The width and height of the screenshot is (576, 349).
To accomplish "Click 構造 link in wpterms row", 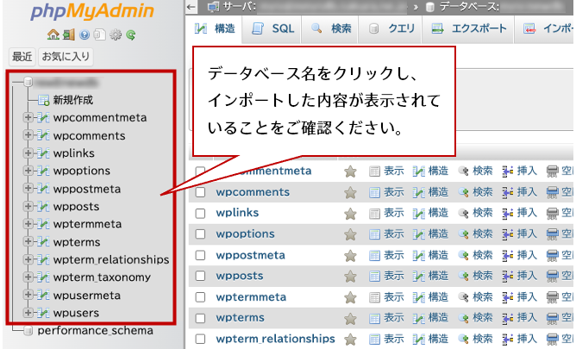I will click(438, 318).
